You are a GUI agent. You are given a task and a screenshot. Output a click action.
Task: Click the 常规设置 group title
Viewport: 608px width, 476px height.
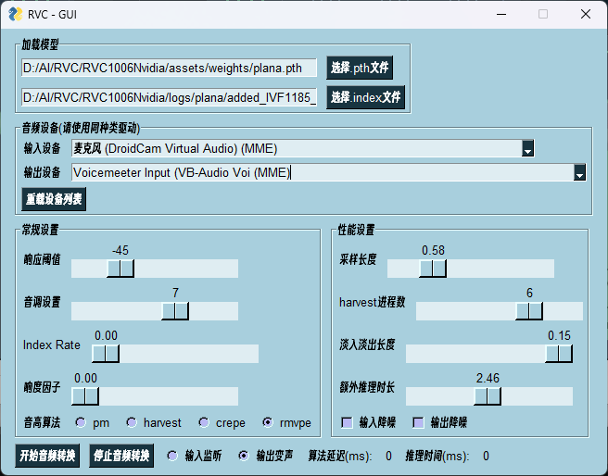pyautogui.click(x=40, y=230)
